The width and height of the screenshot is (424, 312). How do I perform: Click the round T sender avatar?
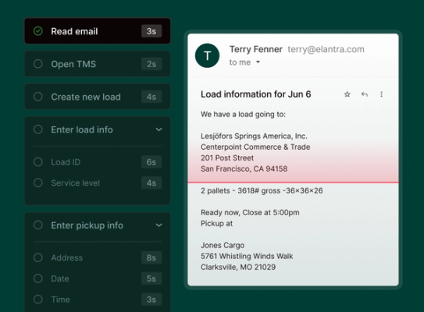pyautogui.click(x=208, y=55)
